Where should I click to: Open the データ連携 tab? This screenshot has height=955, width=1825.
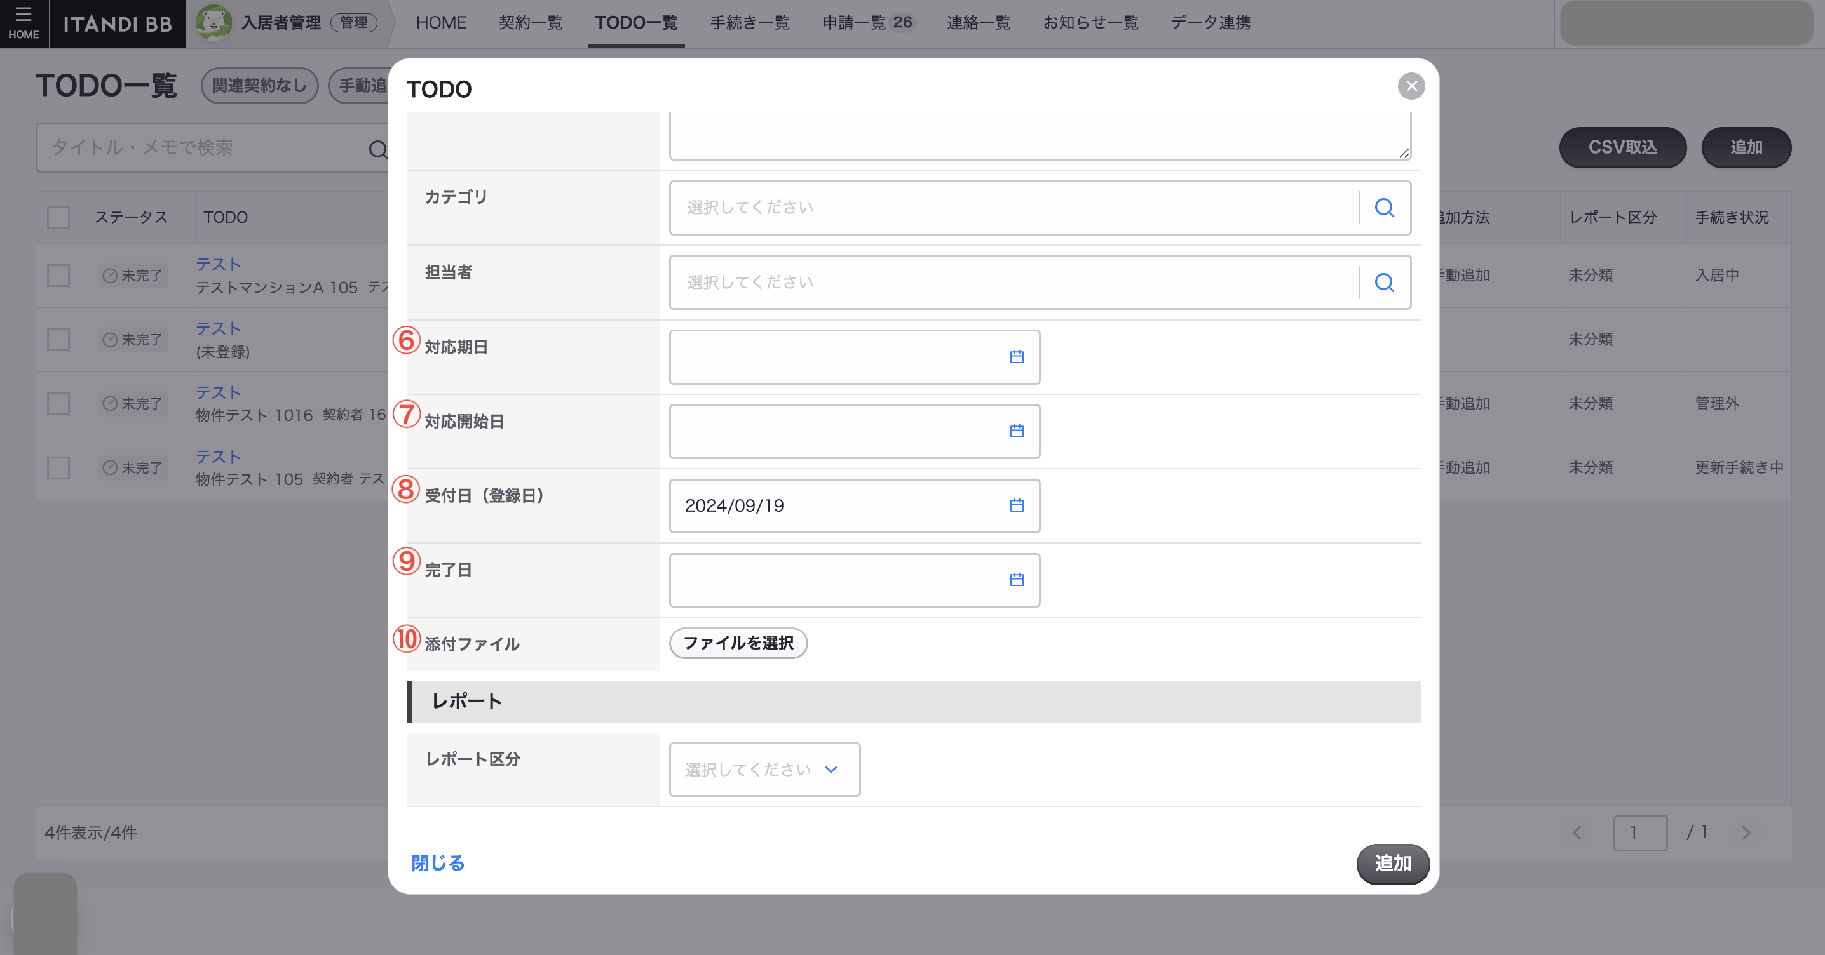click(1210, 23)
